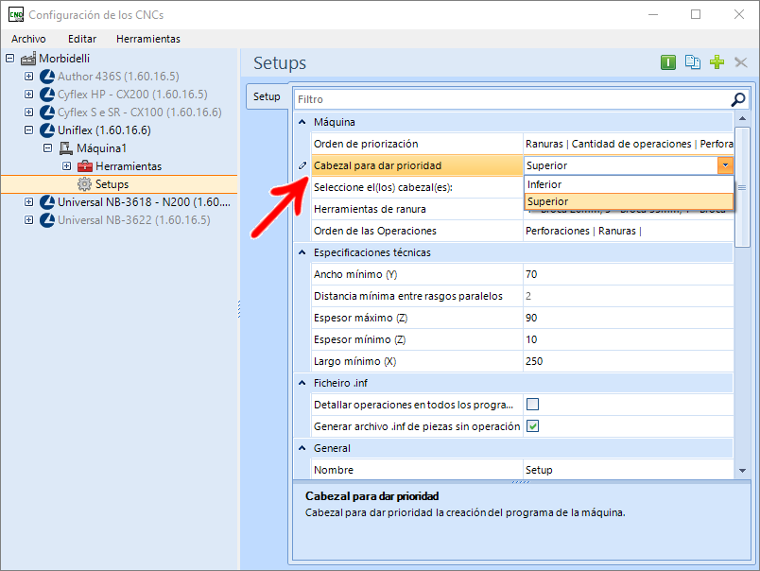
Task: Select the Setup vertical tab
Action: tap(267, 96)
